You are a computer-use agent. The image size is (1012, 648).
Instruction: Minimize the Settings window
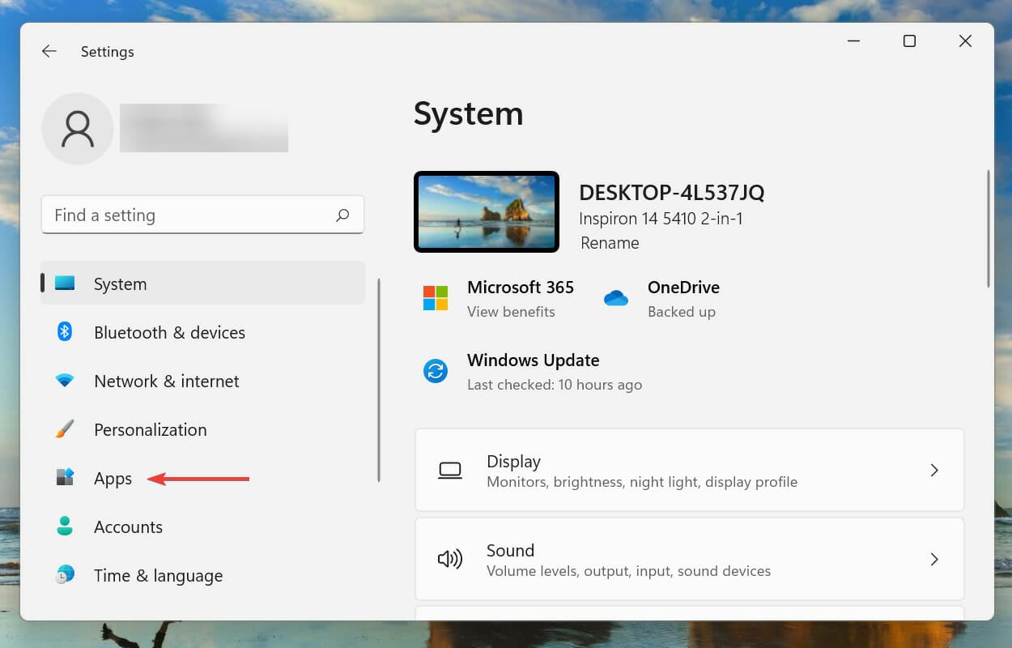(x=853, y=41)
